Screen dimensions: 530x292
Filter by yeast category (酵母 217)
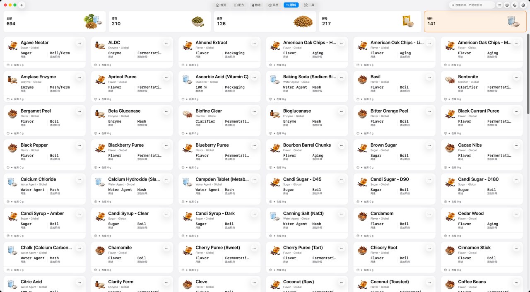pos(370,22)
